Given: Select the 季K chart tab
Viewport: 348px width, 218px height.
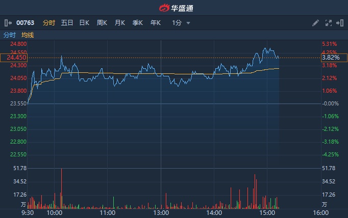Looking at the screenshot, I should [138, 23].
